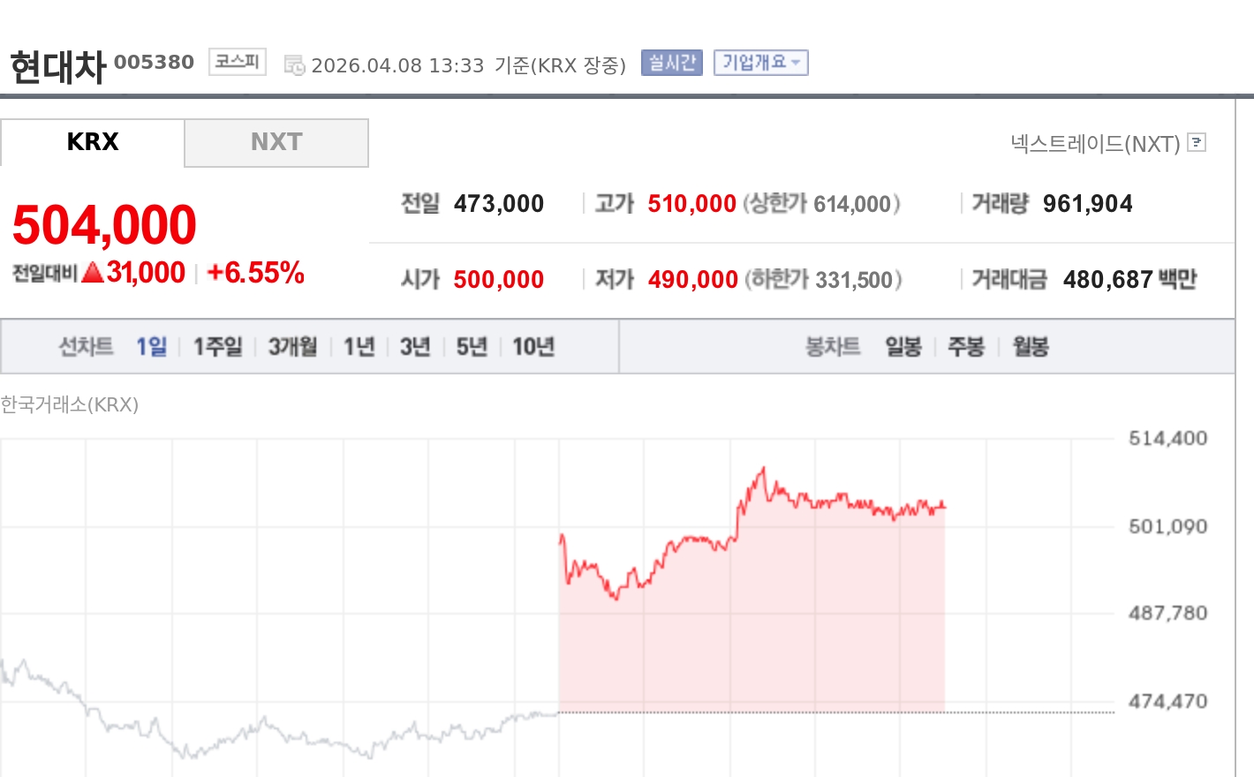1254x777 pixels.
Task: Select the 선차트 line chart option
Action: click(x=86, y=346)
